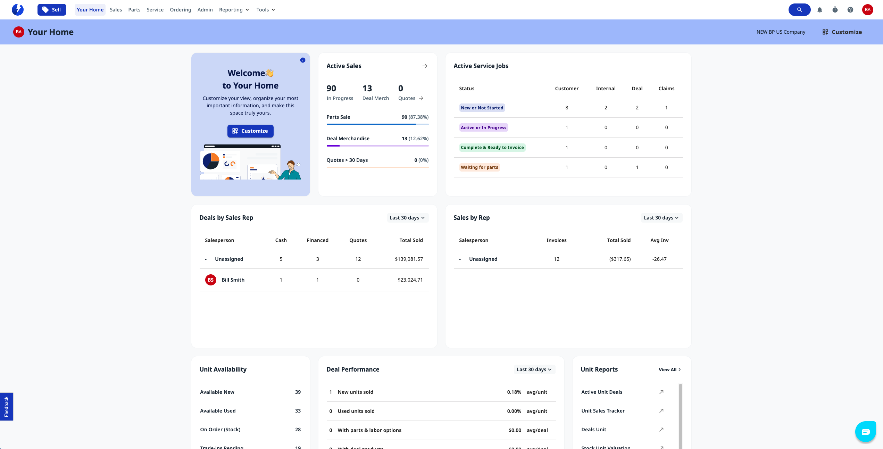Image resolution: width=883 pixels, height=449 pixels.
Task: Select Bill Smith in Deals by Sales Rep
Action: pyautogui.click(x=233, y=280)
